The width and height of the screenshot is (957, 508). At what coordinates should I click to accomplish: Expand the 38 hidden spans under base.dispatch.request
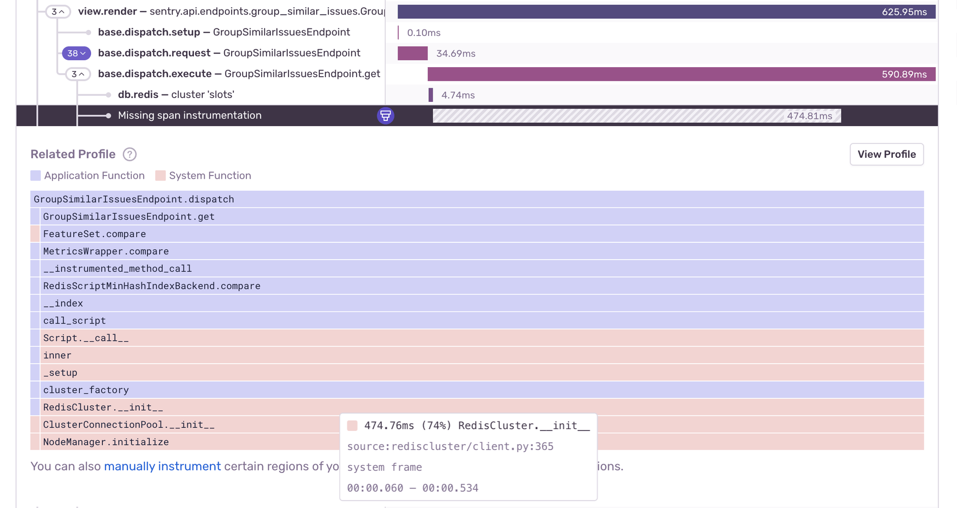coord(76,53)
